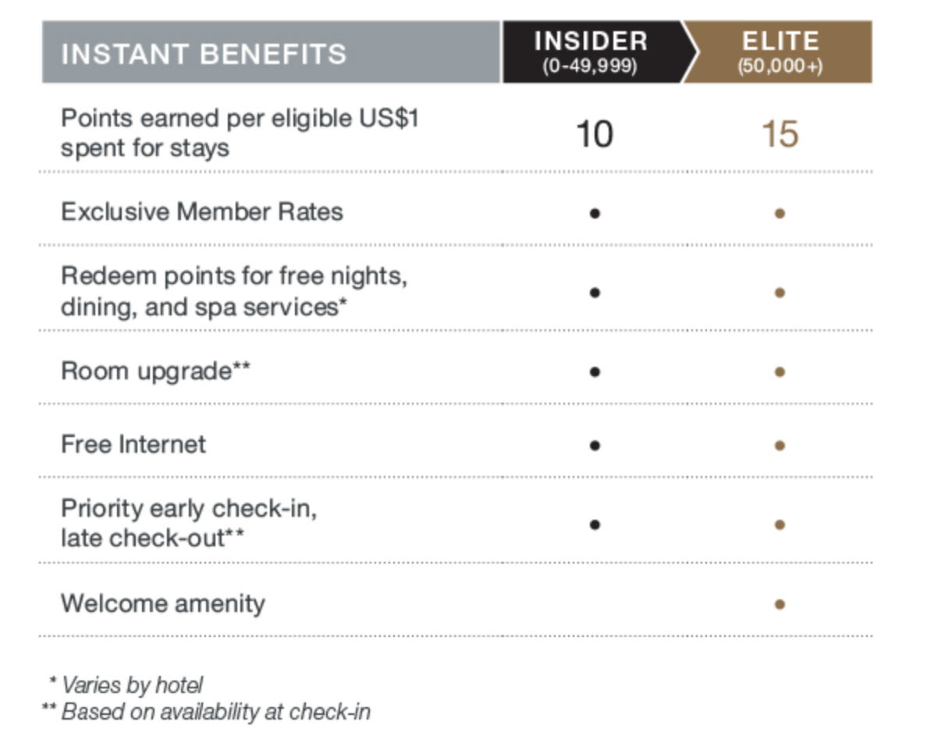The height and width of the screenshot is (743, 952).
Task: Click Elite dot for Exclusive Member Rates
Action: click(x=780, y=213)
